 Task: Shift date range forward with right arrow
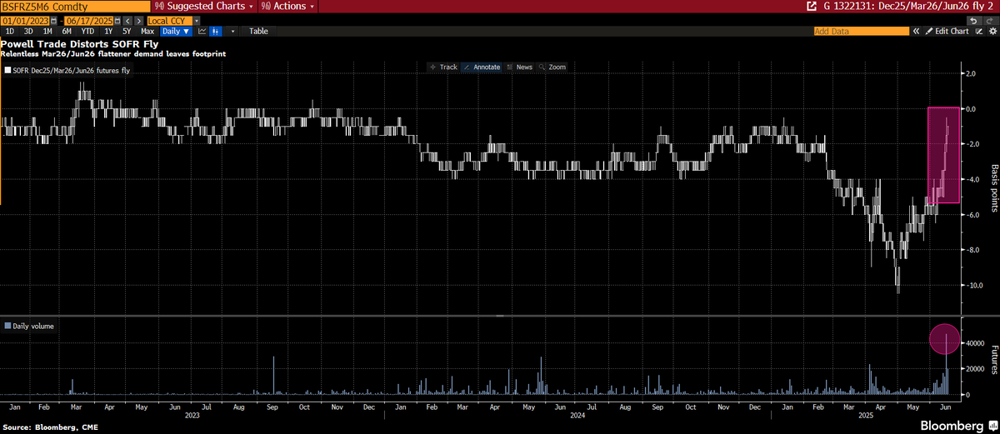tap(138, 20)
